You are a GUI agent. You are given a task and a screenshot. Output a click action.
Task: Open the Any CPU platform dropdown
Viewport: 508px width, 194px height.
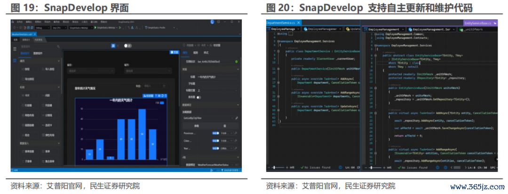pos(60,28)
